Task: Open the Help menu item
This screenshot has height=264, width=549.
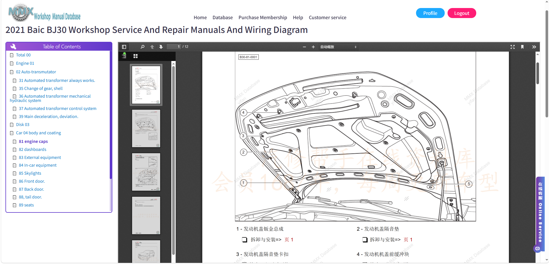Action: (298, 17)
